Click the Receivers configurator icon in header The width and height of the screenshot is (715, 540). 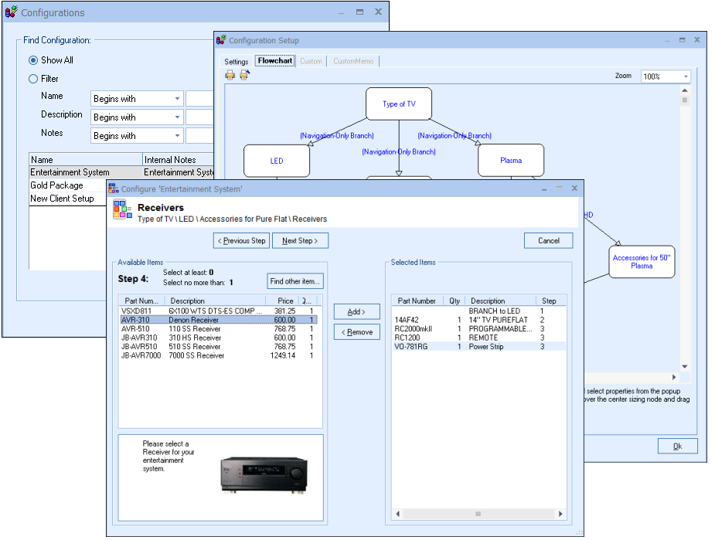(123, 209)
